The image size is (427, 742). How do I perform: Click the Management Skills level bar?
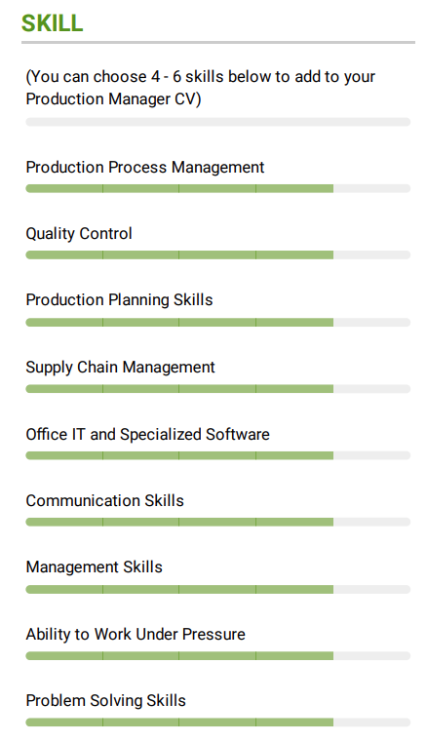(217, 590)
